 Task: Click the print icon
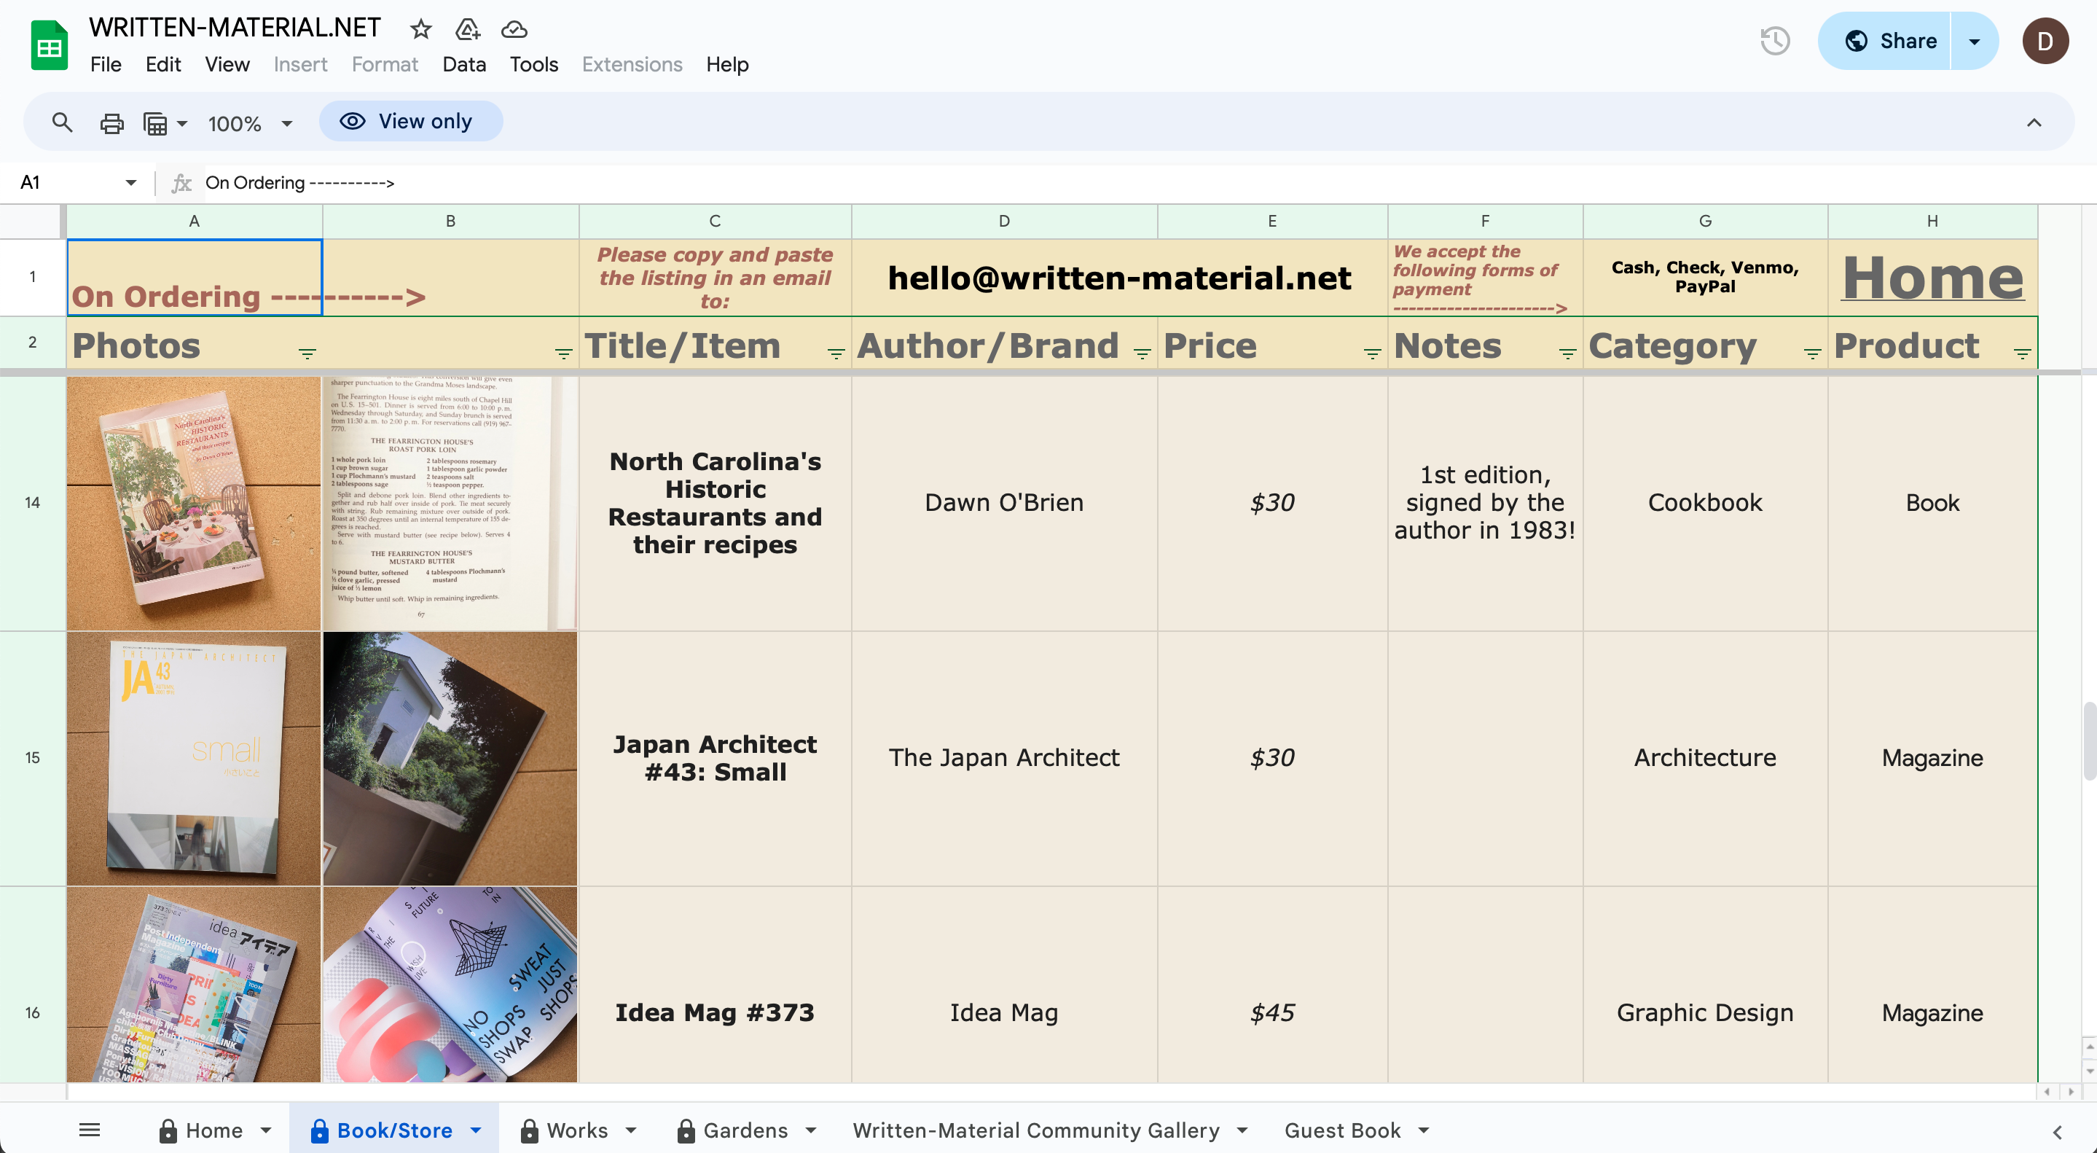(x=111, y=123)
